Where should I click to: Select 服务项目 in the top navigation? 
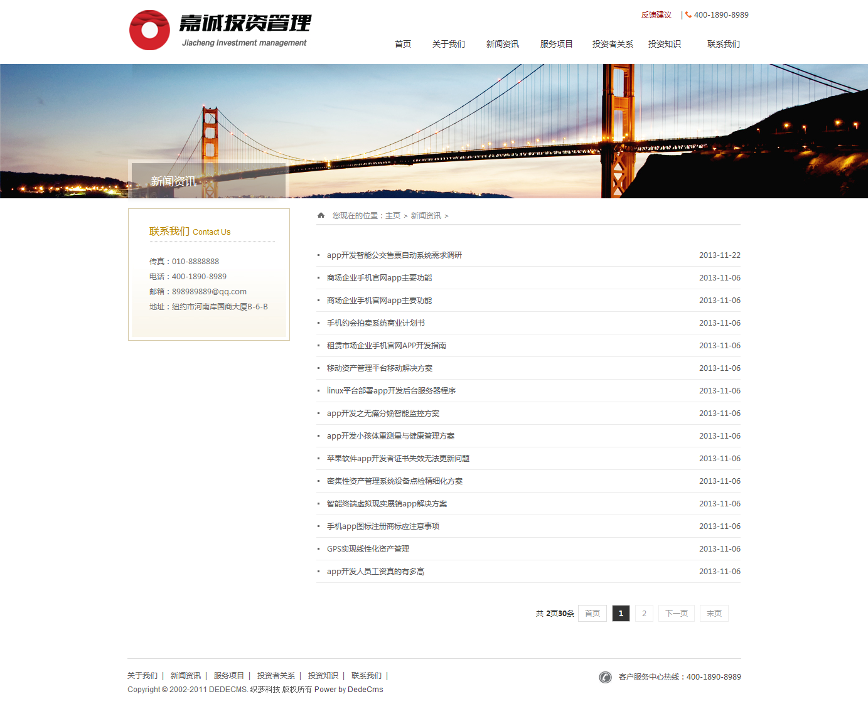click(557, 44)
